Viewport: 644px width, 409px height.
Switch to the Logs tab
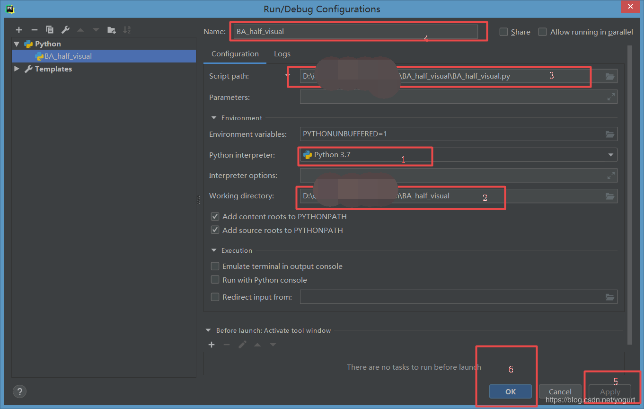coord(282,54)
